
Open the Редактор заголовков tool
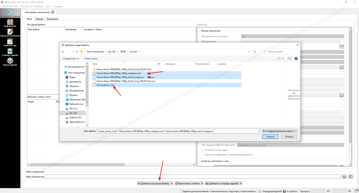point(10,33)
